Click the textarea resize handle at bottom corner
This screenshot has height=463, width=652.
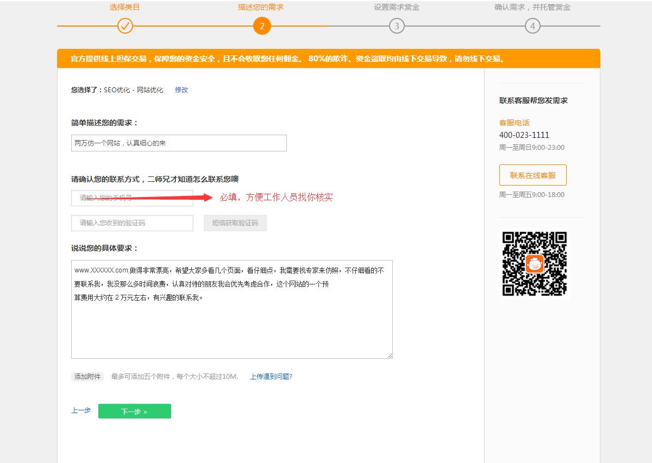point(390,356)
